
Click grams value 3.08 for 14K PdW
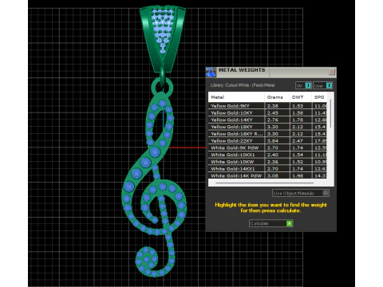click(272, 175)
